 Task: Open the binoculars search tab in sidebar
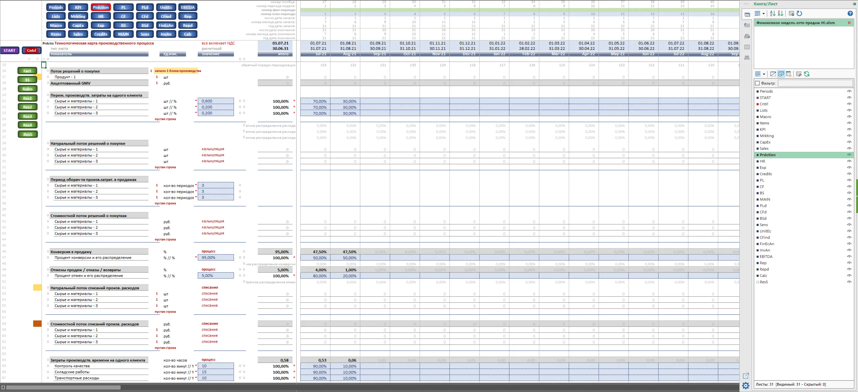pyautogui.click(x=747, y=58)
